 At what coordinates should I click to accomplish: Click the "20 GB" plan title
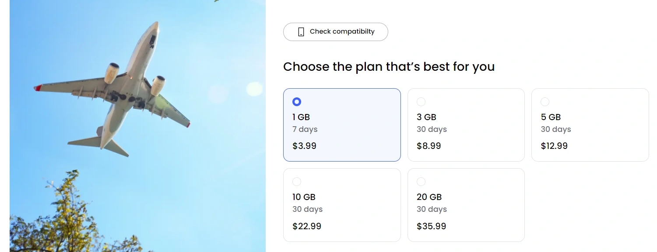coord(429,197)
